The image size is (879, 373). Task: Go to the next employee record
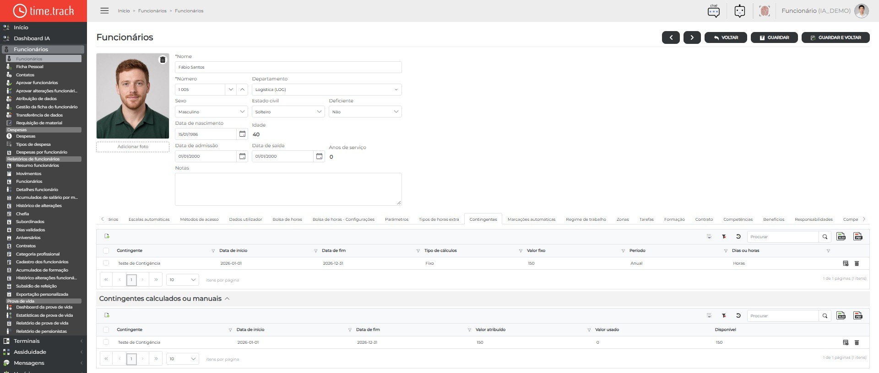tap(692, 37)
